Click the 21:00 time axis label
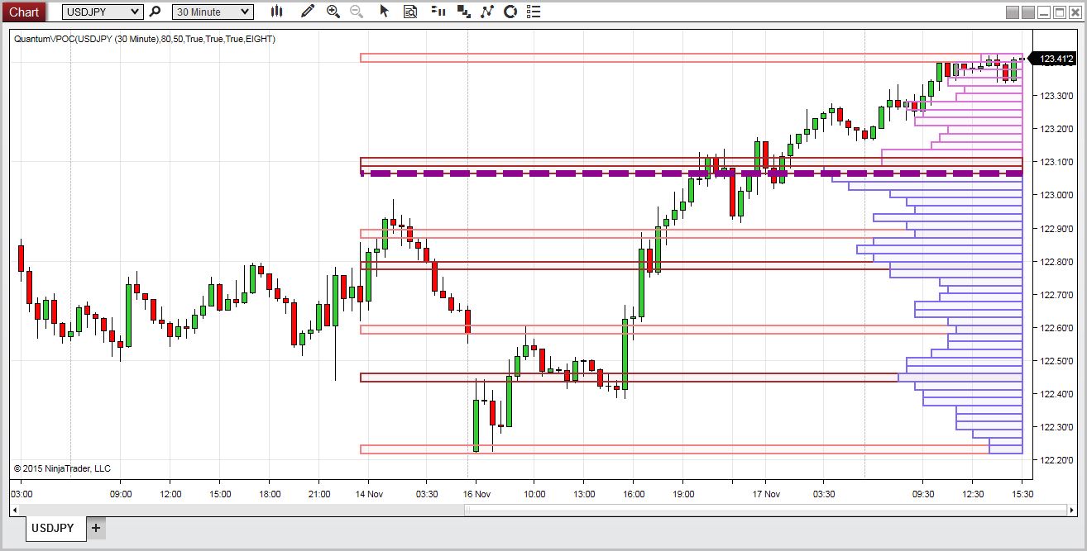The width and height of the screenshot is (1087, 551). tap(319, 494)
